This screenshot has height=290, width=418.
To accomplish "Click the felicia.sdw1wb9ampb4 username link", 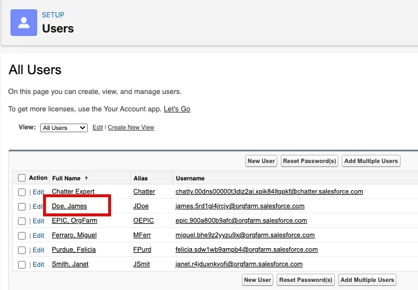I will 246,249.
